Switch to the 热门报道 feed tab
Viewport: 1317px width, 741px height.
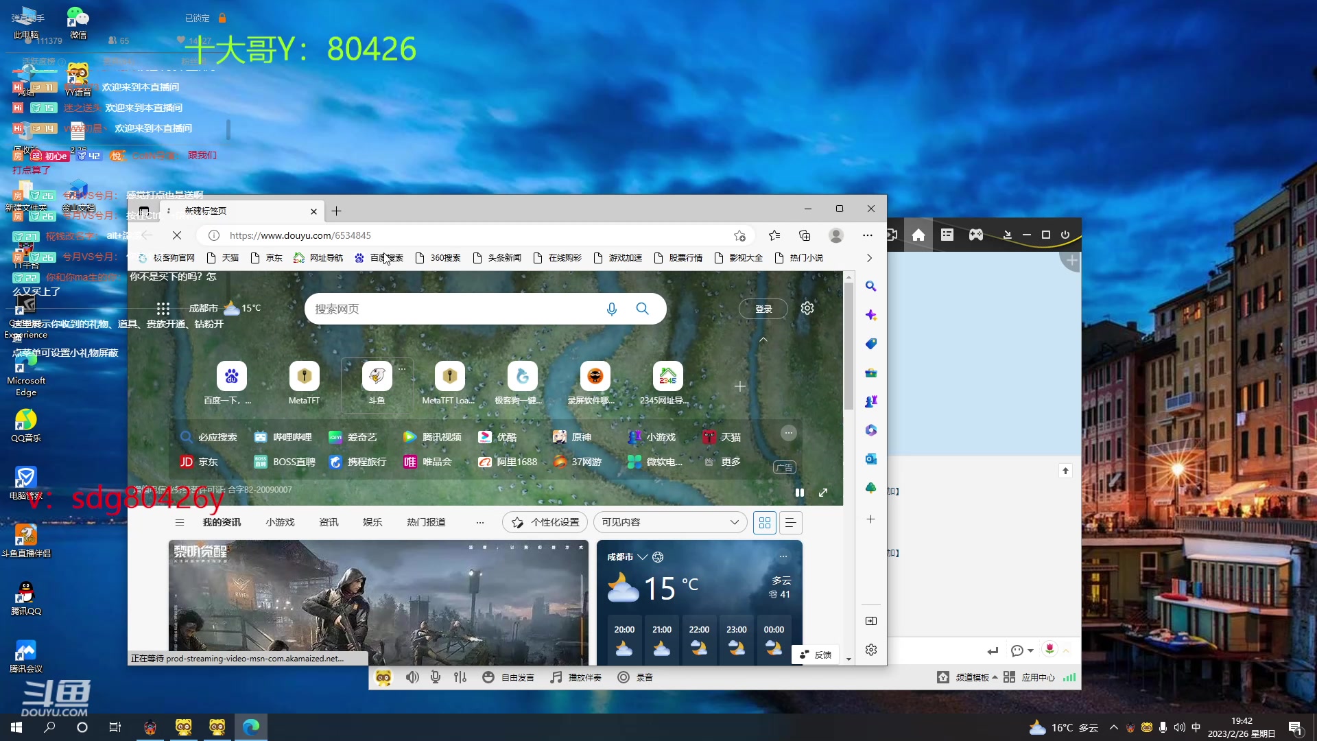tap(426, 522)
